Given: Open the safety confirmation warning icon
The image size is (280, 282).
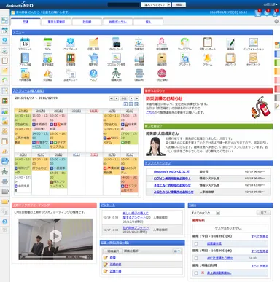Looking at the screenshot, I should coord(48,73).
